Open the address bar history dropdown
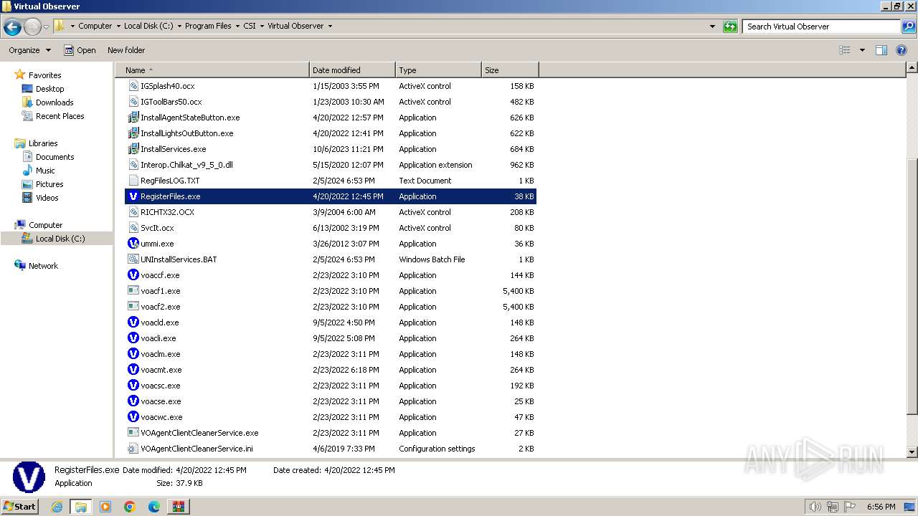The width and height of the screenshot is (918, 516). click(x=712, y=27)
